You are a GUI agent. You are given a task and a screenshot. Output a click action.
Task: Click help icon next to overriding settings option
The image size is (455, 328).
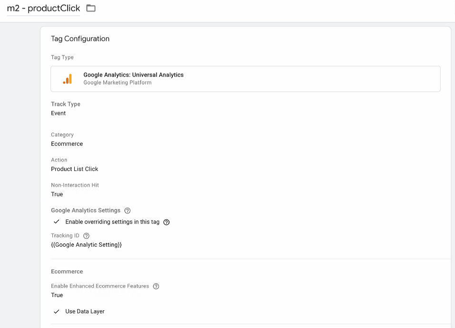tap(166, 222)
